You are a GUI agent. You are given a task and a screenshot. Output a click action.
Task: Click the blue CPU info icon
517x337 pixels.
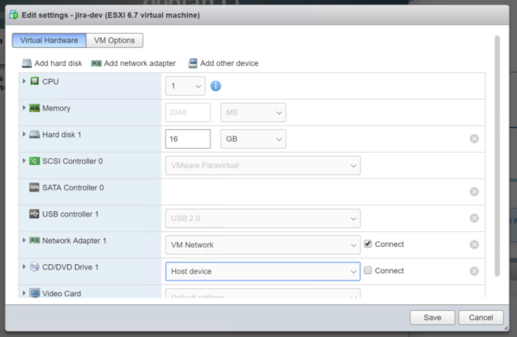(216, 86)
